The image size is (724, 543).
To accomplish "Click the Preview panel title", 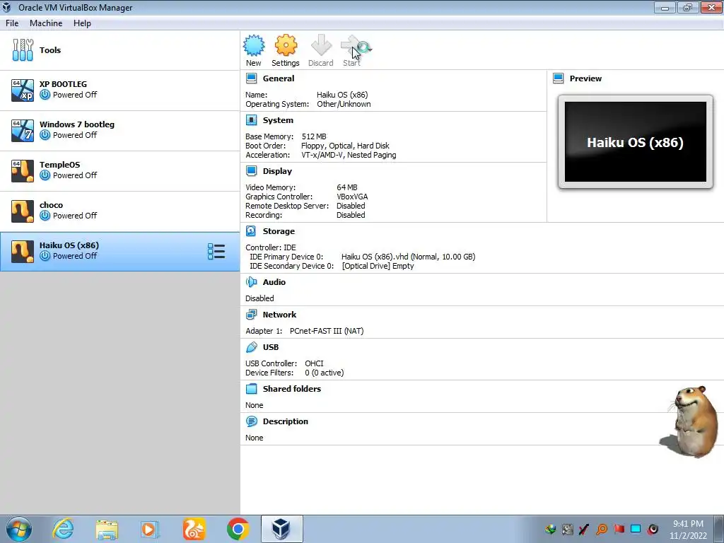I will pos(585,78).
